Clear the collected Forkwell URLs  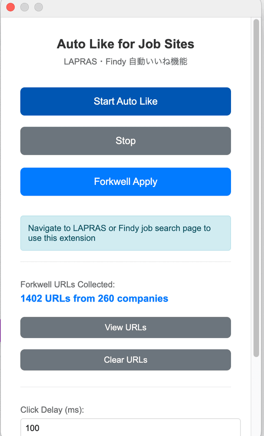[x=125, y=359]
